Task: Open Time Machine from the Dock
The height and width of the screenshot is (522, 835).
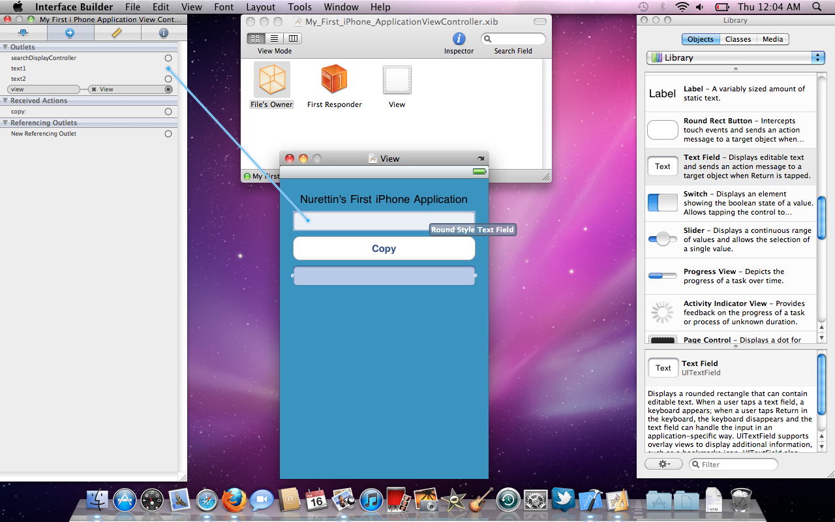Action: tap(508, 500)
